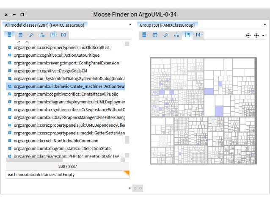
Task: Select the DesignGoalsCM class row
Action: tap(66, 71)
